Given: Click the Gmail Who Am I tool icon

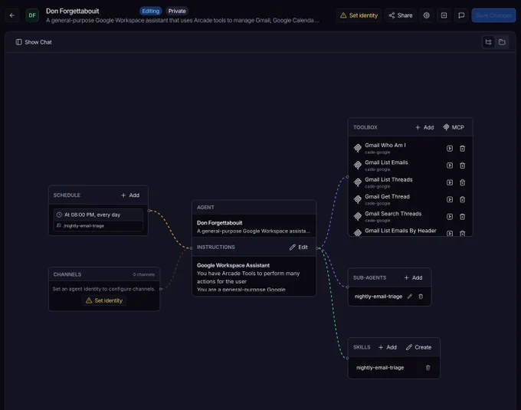Looking at the screenshot, I should (358, 148).
